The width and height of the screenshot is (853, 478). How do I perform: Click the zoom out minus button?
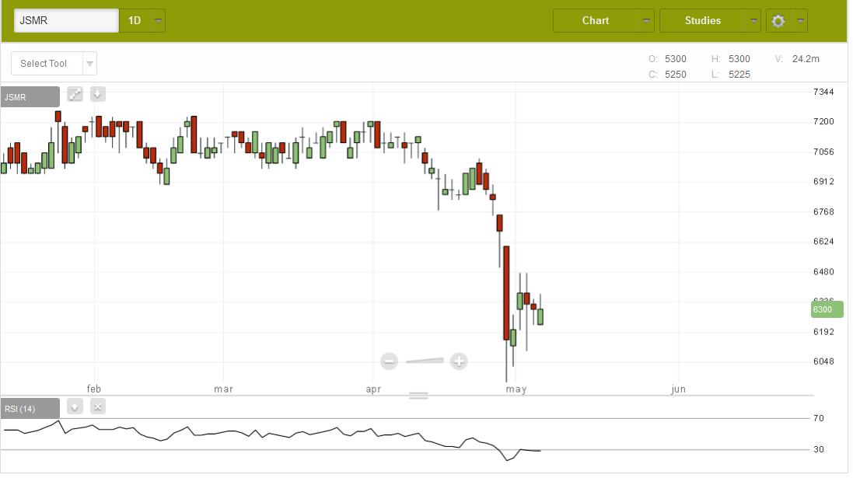[x=390, y=361]
